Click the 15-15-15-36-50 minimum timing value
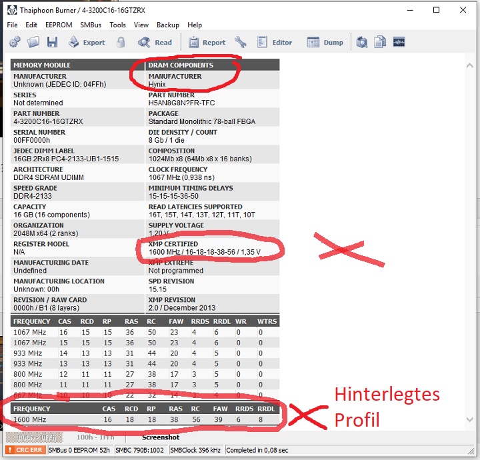 173,196
